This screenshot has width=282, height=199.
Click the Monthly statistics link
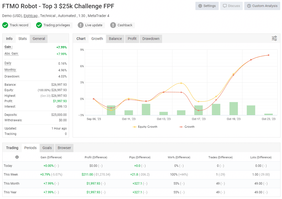(x=10, y=70)
